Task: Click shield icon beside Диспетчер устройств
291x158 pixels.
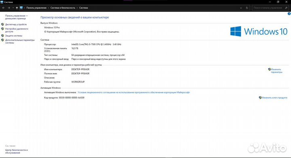Action: [x=2, y=25]
